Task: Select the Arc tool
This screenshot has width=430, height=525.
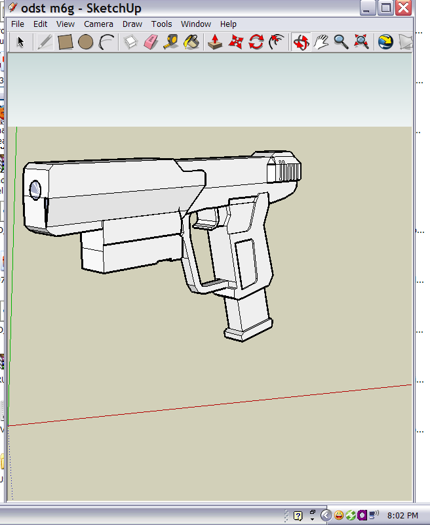Action: [106, 42]
